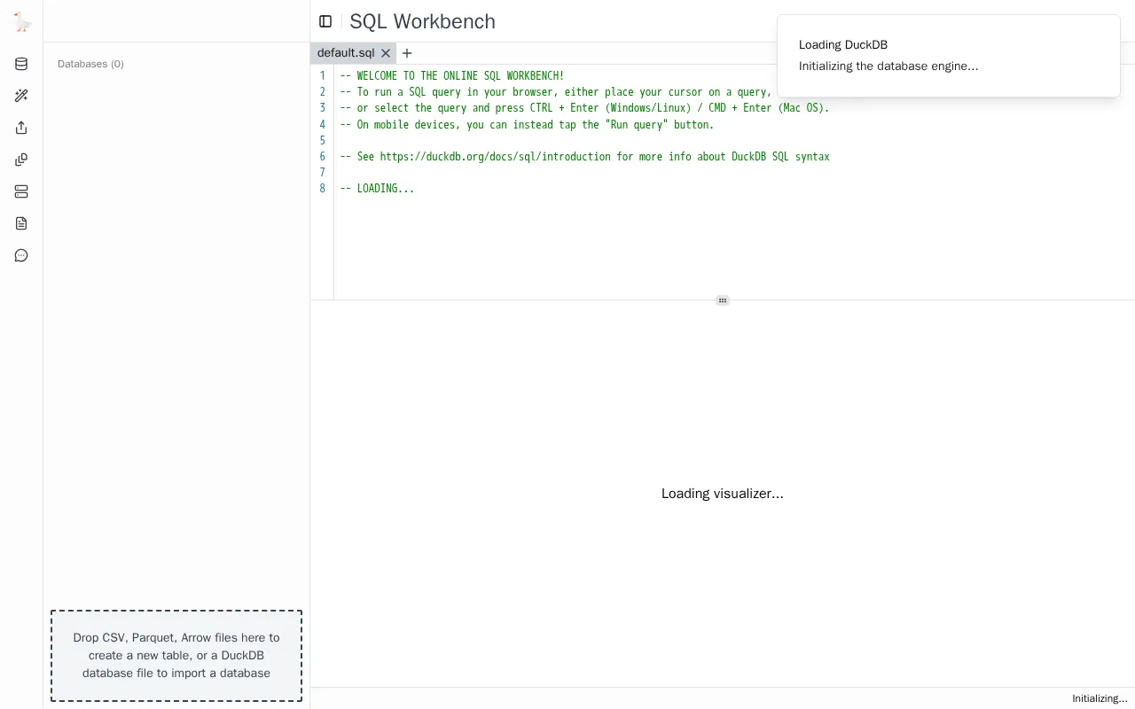Viewport: 1135px width, 709px height.
Task: Click the server stack icon in sidebar
Action: (21, 191)
